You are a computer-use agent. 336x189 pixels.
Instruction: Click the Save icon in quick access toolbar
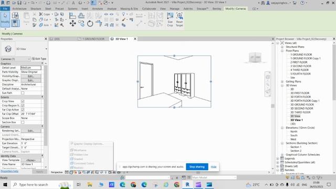19,3
